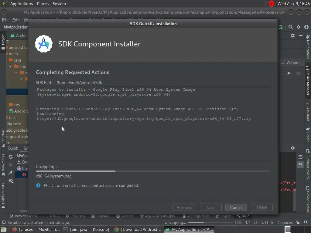Open the Device Manager side tab
Image resolution: width=311 pixels, height=233 pixels.
(308, 81)
